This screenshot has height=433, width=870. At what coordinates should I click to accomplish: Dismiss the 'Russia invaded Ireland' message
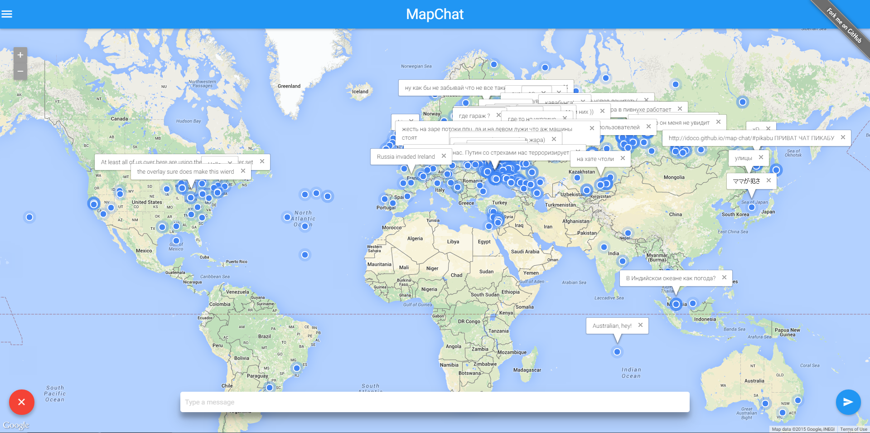tap(443, 156)
